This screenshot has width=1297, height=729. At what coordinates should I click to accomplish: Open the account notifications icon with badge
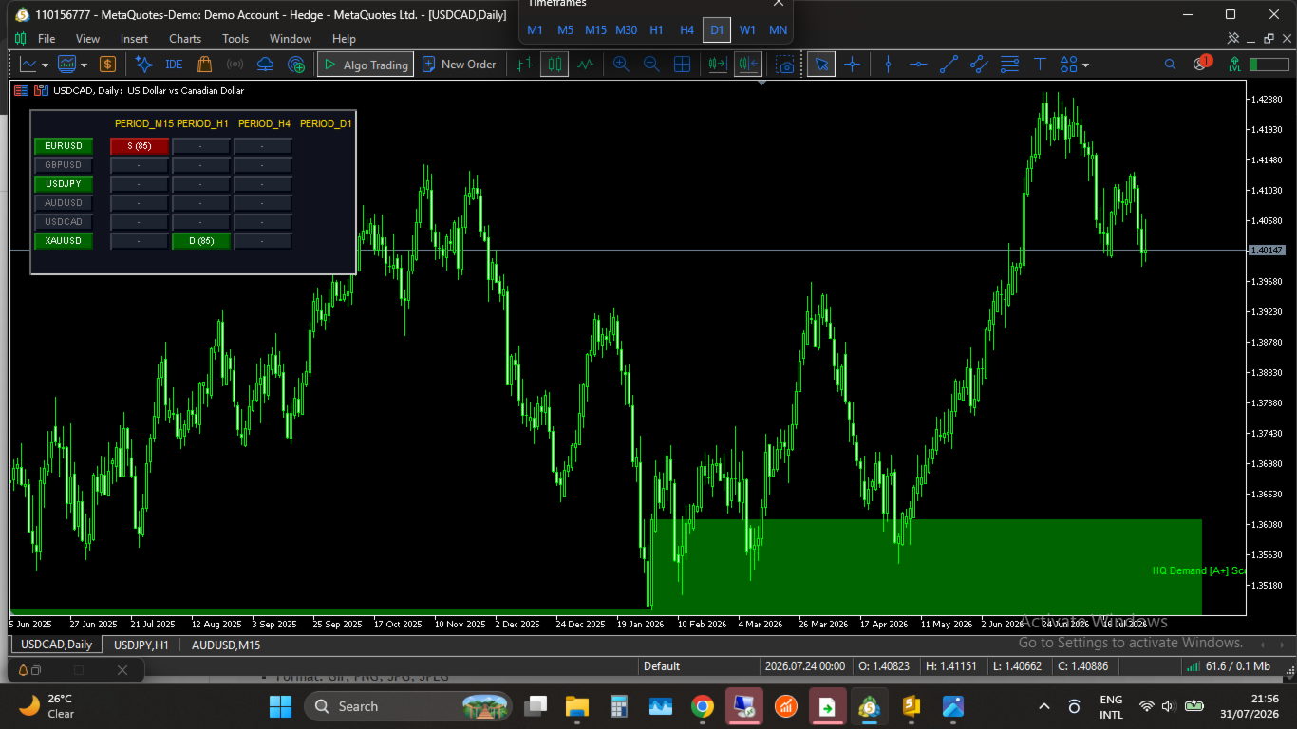coord(1201,64)
